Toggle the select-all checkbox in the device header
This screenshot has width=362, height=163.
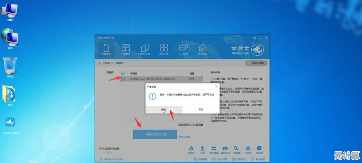[x=123, y=73]
